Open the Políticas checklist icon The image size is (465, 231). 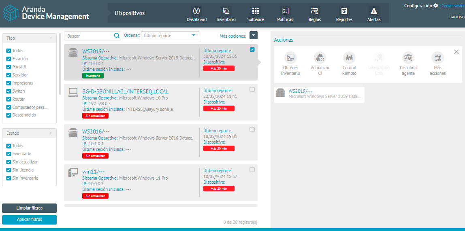point(285,11)
